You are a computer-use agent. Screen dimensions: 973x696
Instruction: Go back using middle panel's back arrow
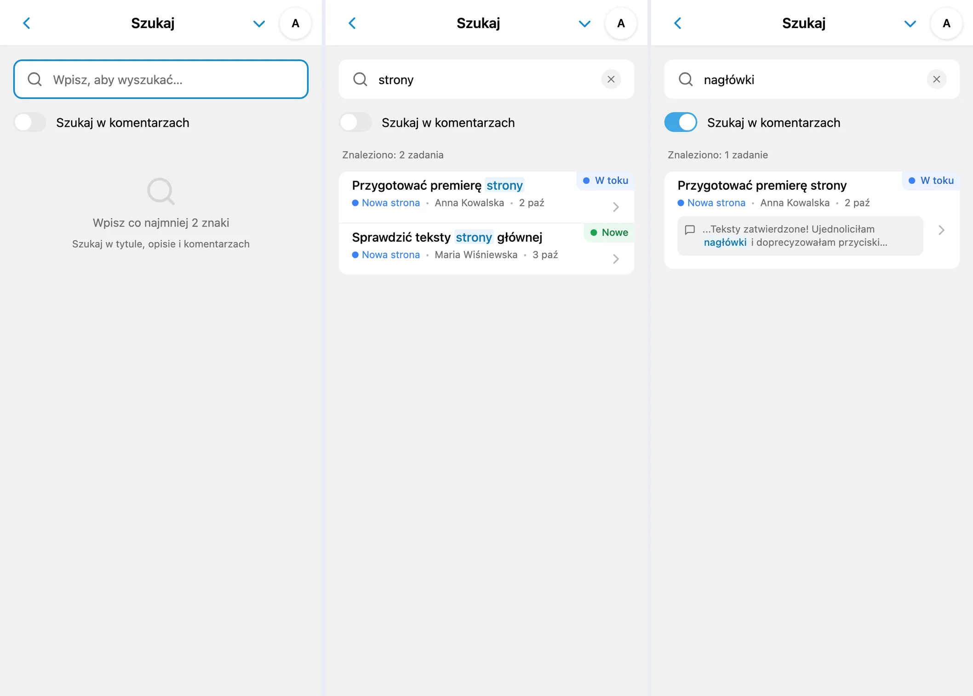[x=352, y=23]
